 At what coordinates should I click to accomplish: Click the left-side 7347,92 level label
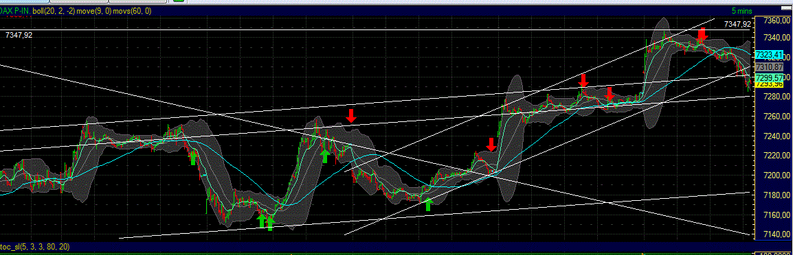tap(19, 35)
